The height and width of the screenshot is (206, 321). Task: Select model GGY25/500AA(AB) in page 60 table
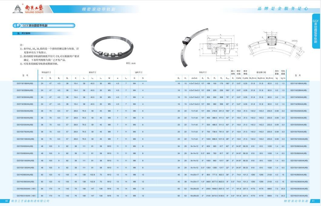25,125
